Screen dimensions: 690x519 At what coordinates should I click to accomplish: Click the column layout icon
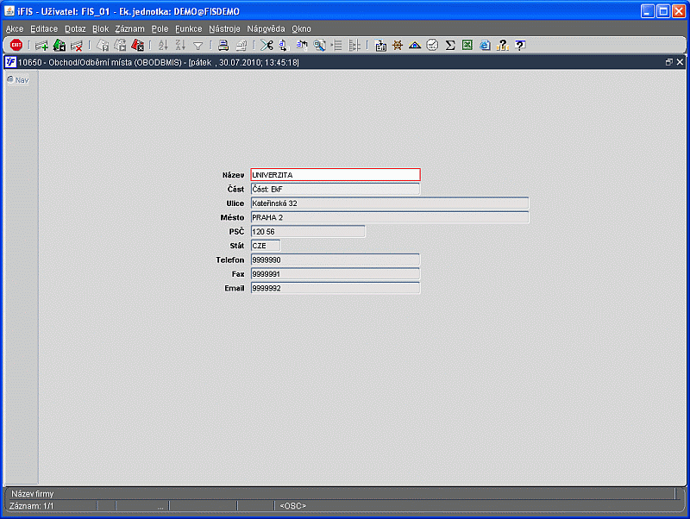click(354, 45)
